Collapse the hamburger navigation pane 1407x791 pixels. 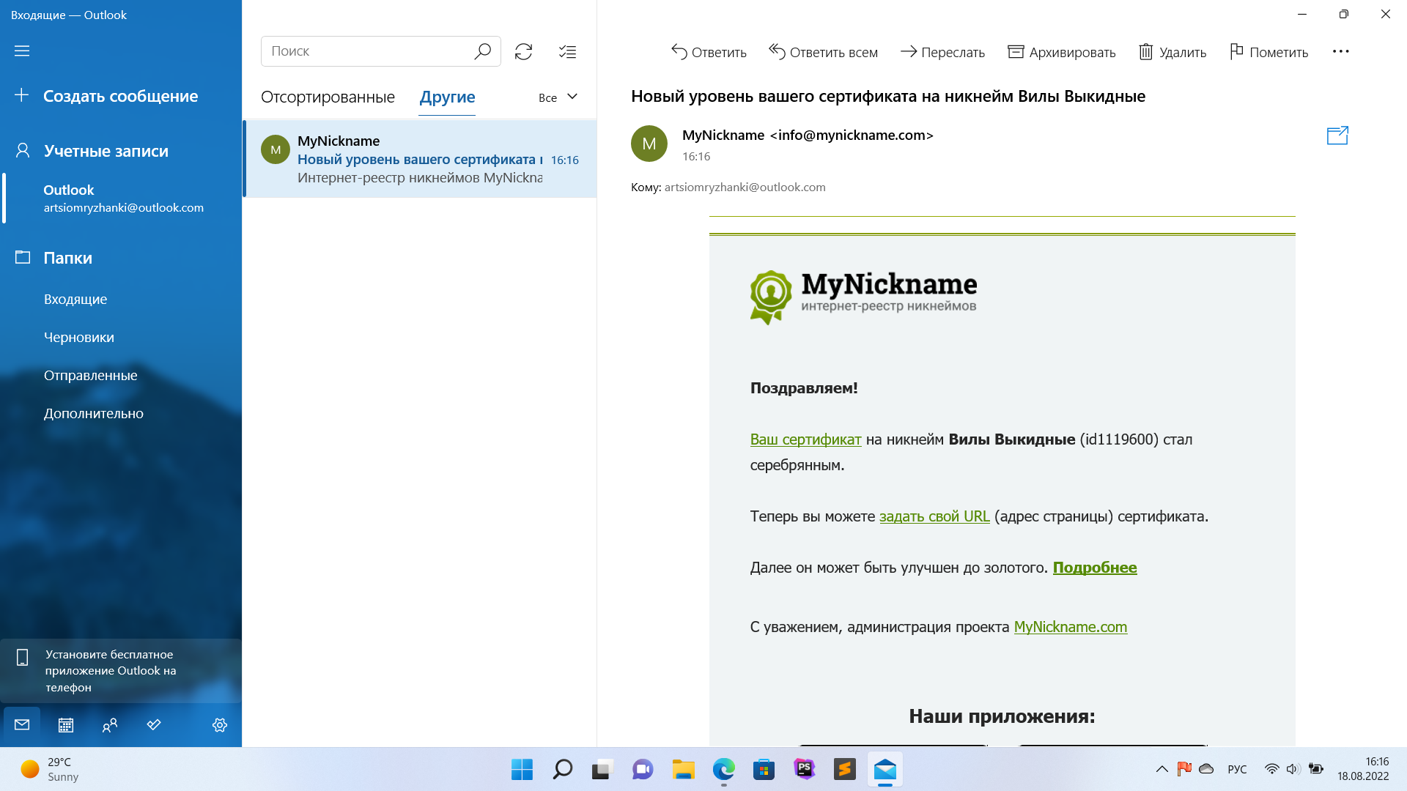point(22,51)
